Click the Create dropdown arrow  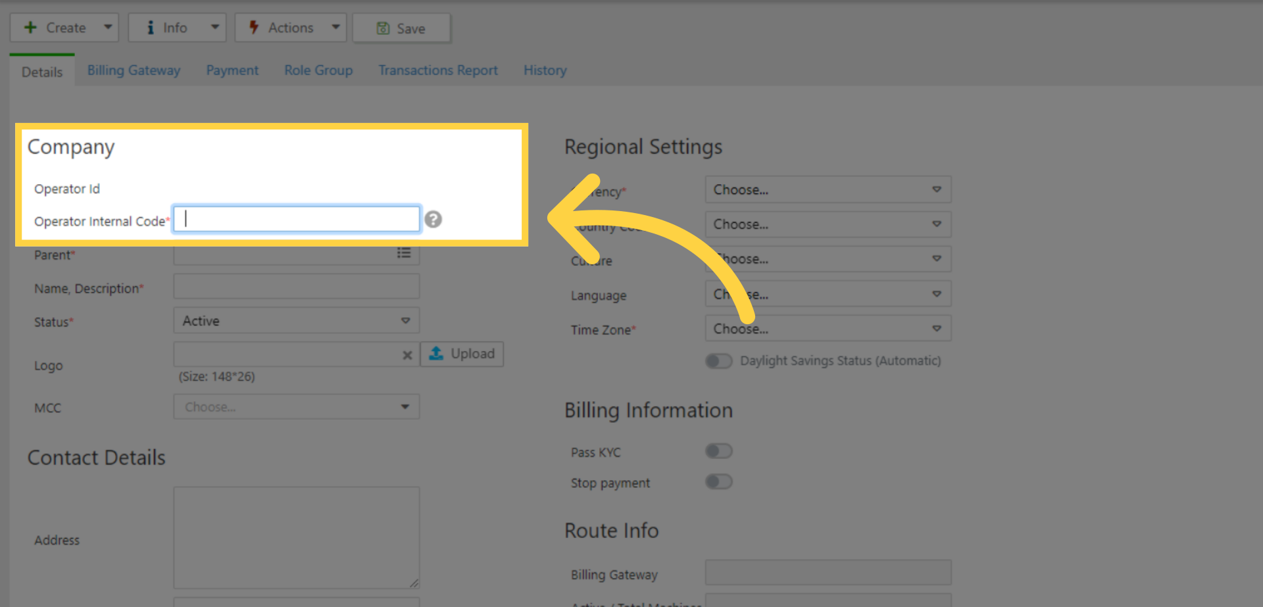coord(108,28)
